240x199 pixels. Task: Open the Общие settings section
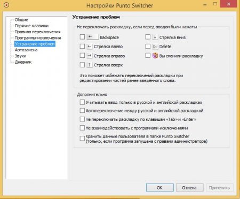(x=21, y=20)
